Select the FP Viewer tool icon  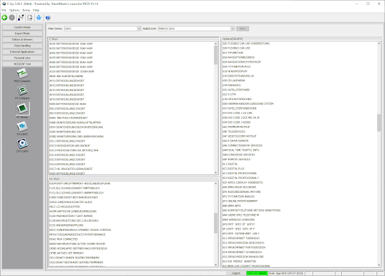(x=22, y=108)
